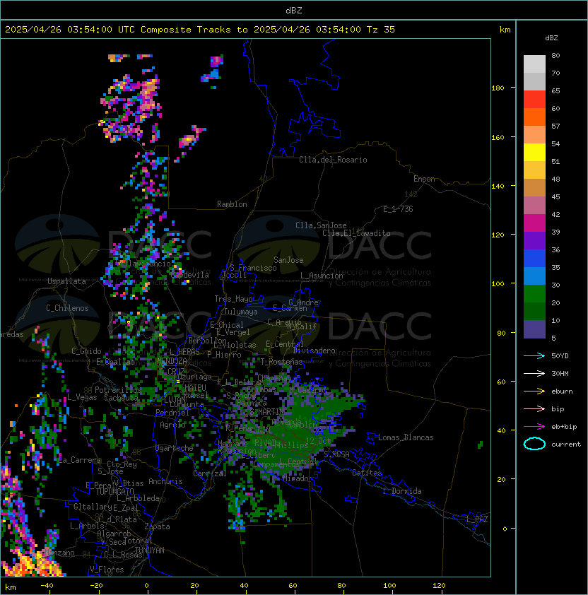Image resolution: width=588 pixels, height=595 pixels.
Task: Click the 'La_Carrera' map label
Action: [79, 460]
